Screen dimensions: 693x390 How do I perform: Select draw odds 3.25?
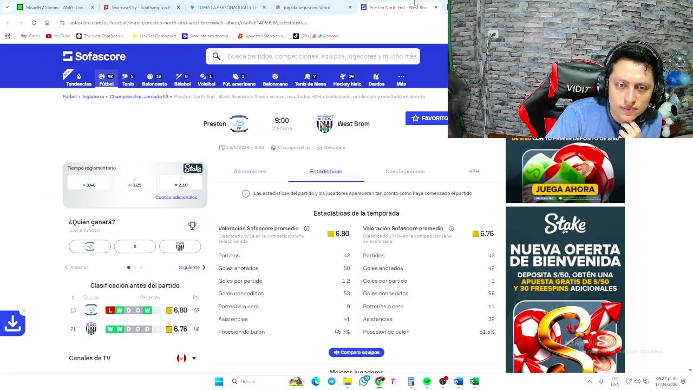click(x=135, y=182)
